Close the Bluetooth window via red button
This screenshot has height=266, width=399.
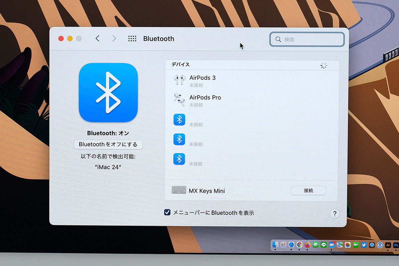(61, 39)
